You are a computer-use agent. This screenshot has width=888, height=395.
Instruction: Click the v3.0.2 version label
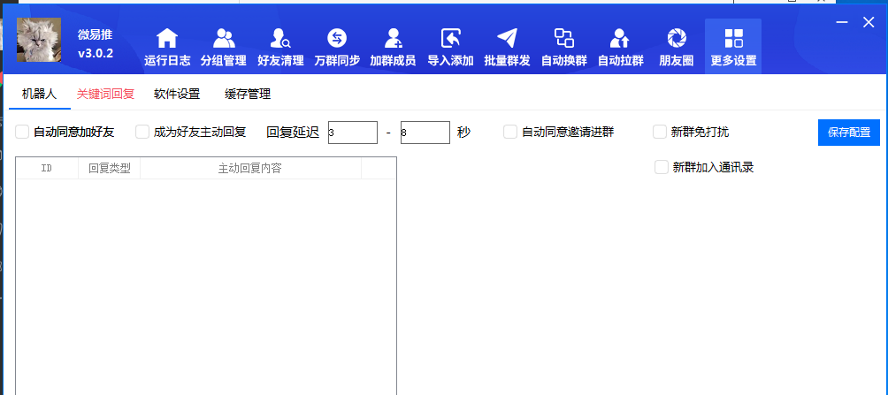[96, 54]
